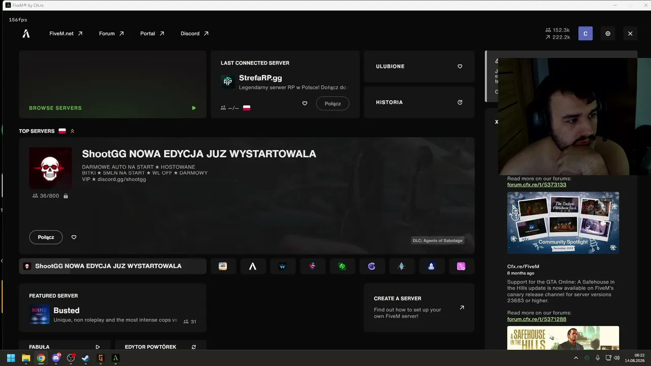The image size is (651, 366).
Task: Collapse the Top Servers chevron
Action: (x=72, y=131)
